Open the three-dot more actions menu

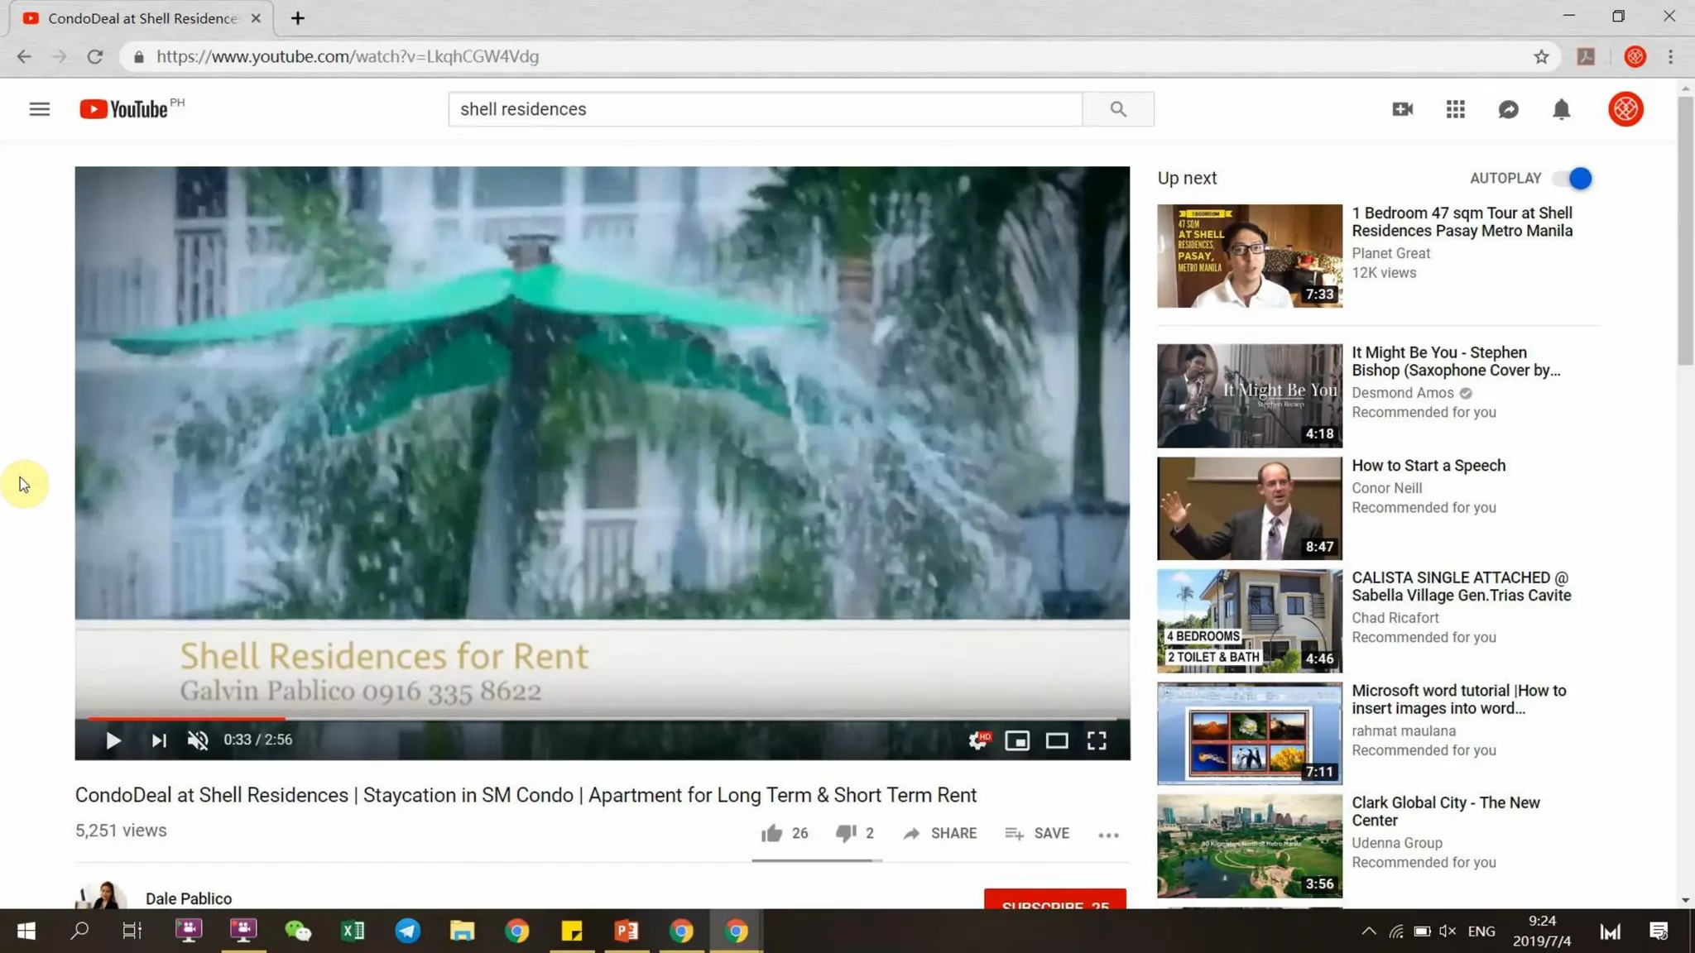[x=1108, y=835]
